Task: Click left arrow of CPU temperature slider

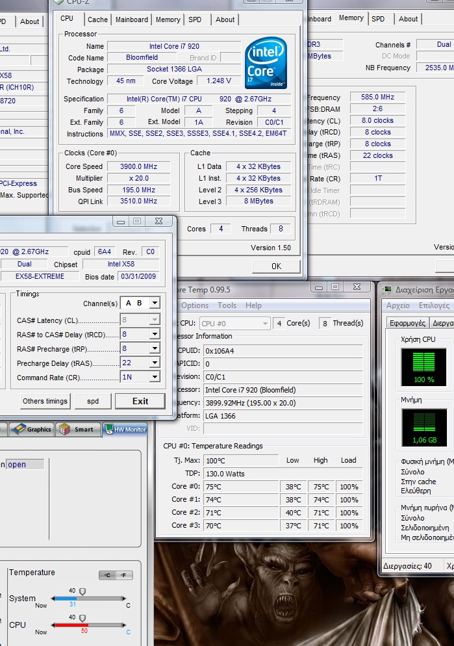Action: coord(53,625)
